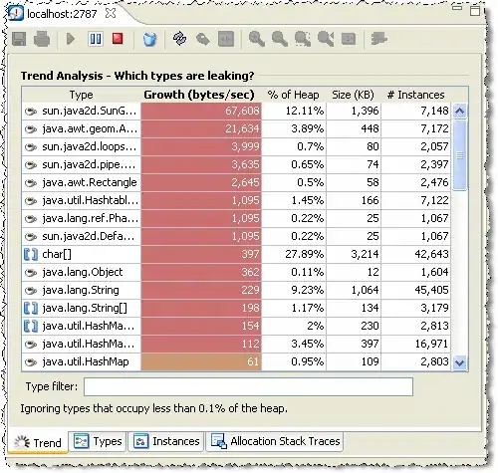
Task: Run garbage collection with the blue bin icon
Action: [149, 39]
